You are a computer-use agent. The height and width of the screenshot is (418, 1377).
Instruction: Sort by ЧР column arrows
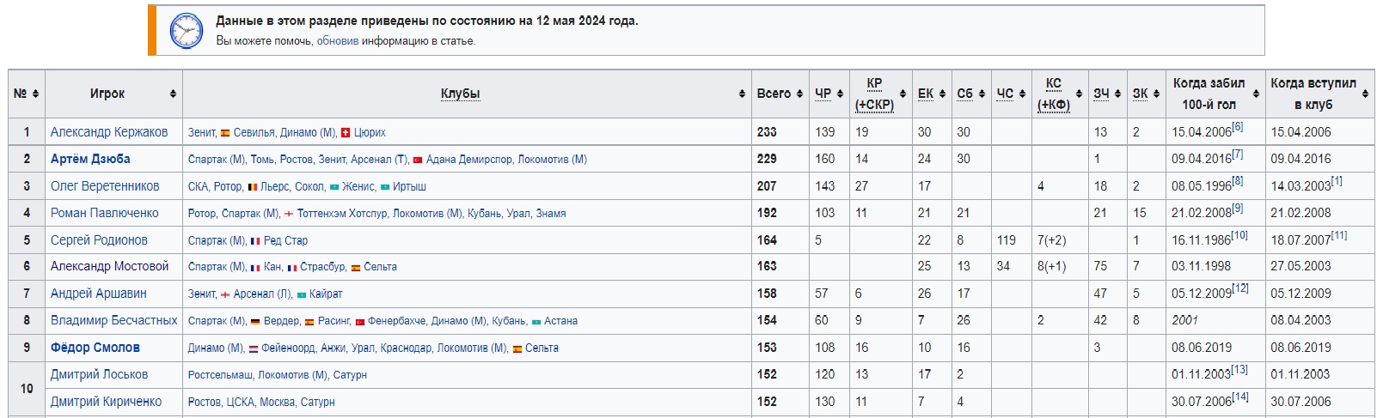(840, 94)
